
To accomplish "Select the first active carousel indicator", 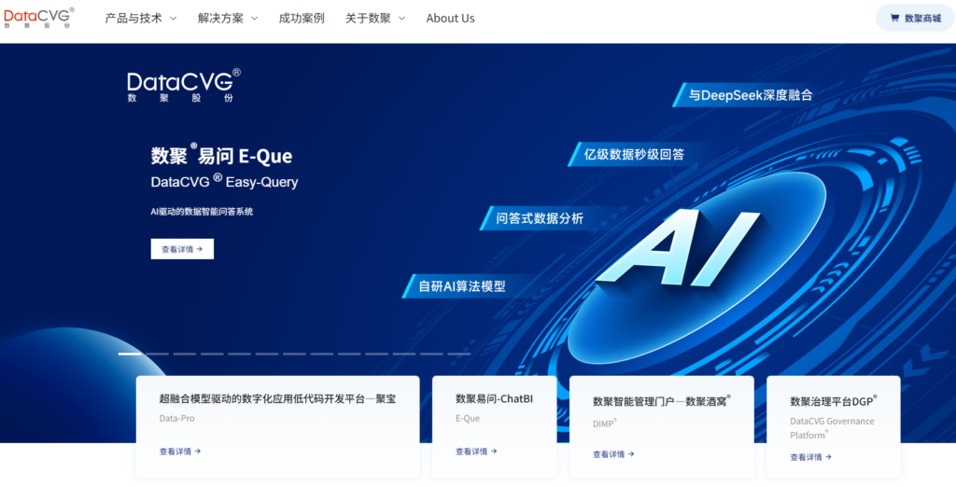I will click(x=129, y=354).
